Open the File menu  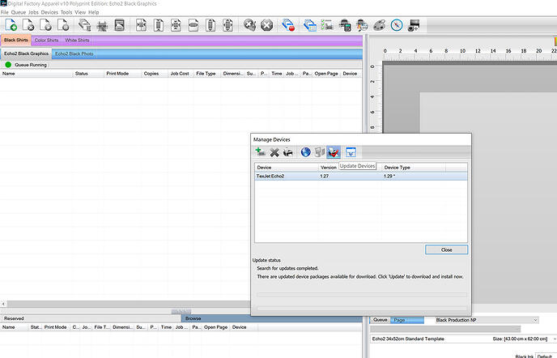pos(5,12)
